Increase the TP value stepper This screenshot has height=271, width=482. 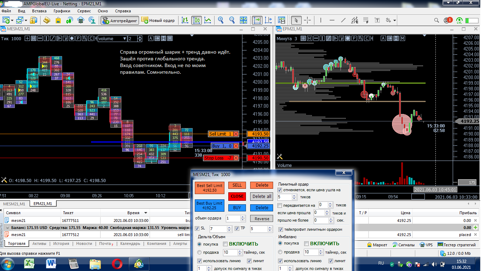(270, 228)
